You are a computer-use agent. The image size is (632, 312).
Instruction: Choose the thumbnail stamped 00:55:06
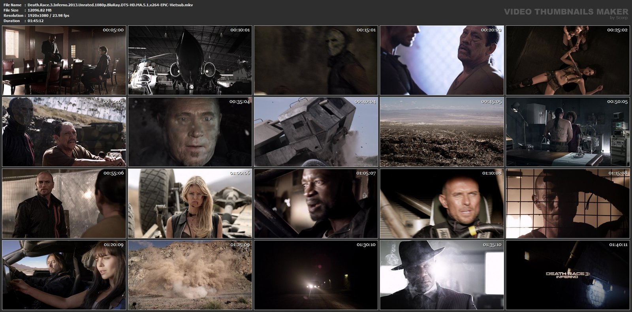(x=64, y=203)
